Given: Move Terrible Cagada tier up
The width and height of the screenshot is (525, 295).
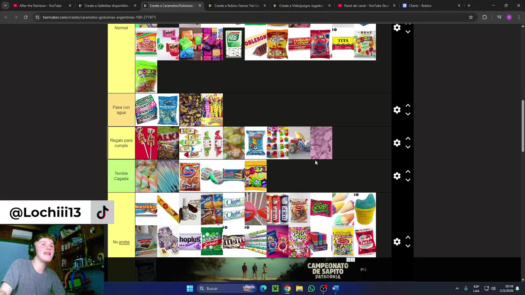Looking at the screenshot, I should [x=408, y=172].
